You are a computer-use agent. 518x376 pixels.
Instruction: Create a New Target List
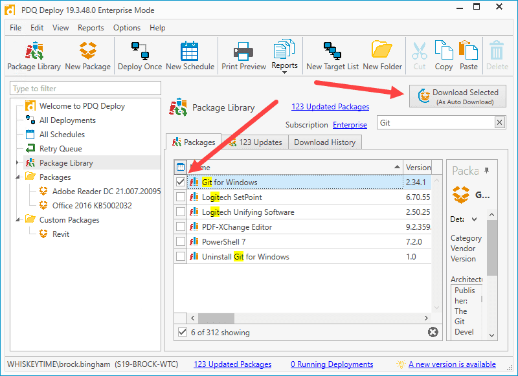coord(332,56)
